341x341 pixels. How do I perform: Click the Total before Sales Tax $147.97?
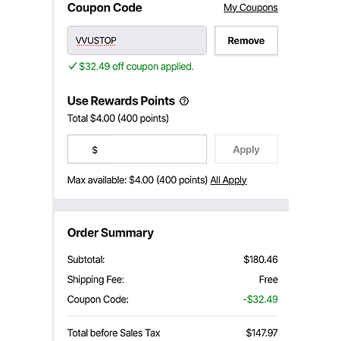tap(261, 333)
